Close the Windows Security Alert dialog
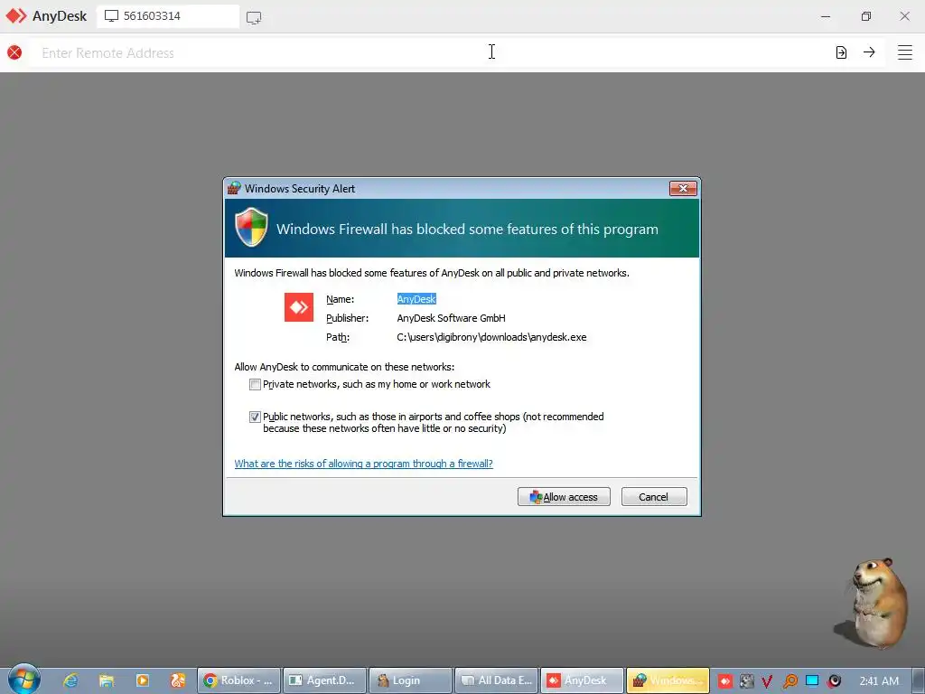925x694 pixels. (x=683, y=188)
